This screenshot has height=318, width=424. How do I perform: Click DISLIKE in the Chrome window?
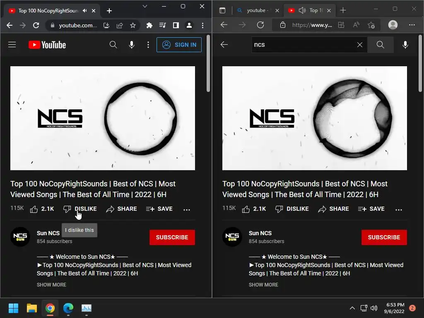tap(80, 209)
